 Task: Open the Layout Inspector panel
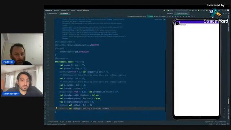221,122
